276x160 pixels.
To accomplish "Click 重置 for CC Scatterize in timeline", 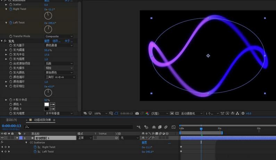I will [x=144, y=142].
